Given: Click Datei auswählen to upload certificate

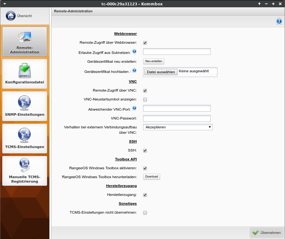Looking at the screenshot, I should click(x=161, y=72).
